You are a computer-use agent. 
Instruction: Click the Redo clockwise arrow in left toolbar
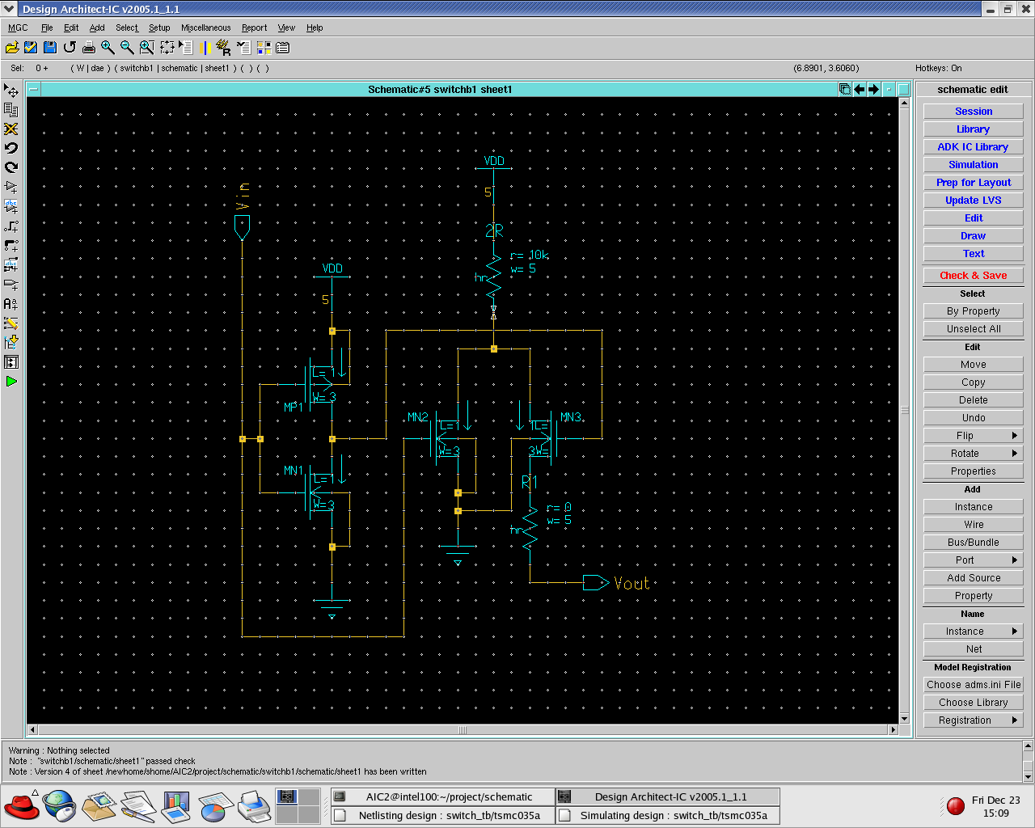pos(11,168)
